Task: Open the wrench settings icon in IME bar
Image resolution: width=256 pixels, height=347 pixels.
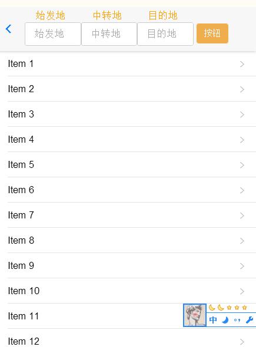Action: [x=250, y=320]
